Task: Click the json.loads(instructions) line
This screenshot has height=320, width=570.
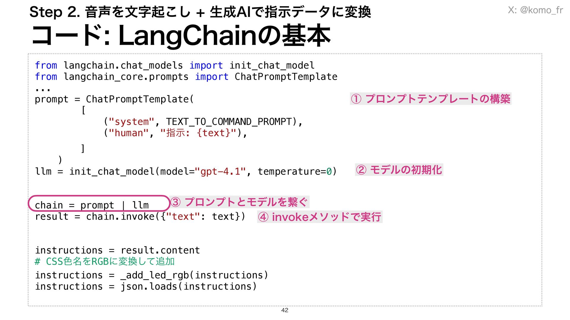Action: coord(189,287)
